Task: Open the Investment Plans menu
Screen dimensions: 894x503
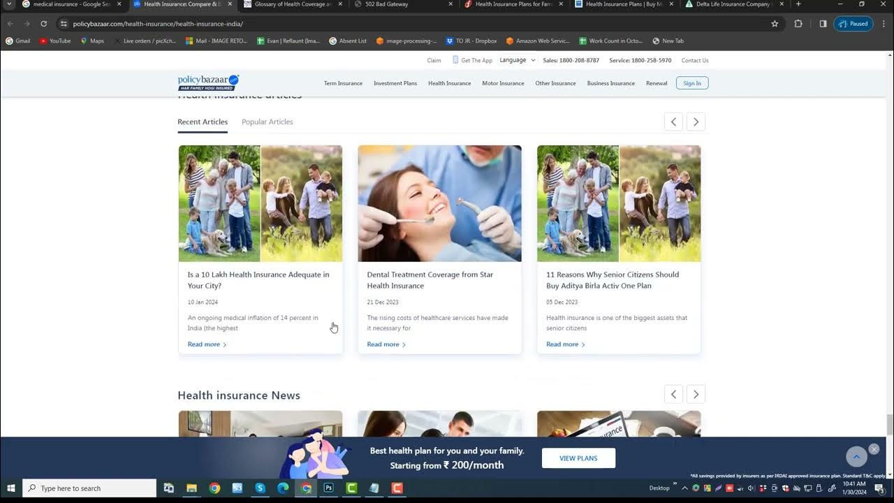Action: coord(395,83)
